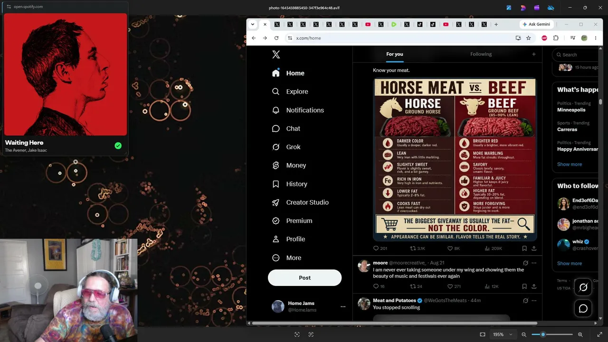Viewport: 608px width, 342px height.
Task: Click Show more under Who to follow
Action: coord(570,263)
